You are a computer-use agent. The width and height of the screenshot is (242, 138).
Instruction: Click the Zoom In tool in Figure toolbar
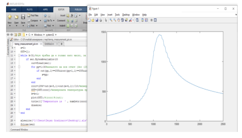point(111,20)
